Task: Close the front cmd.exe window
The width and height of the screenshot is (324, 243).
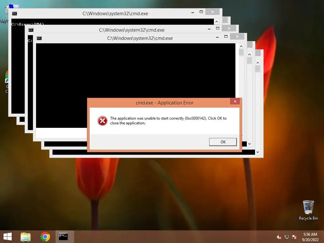Action: tap(237, 37)
